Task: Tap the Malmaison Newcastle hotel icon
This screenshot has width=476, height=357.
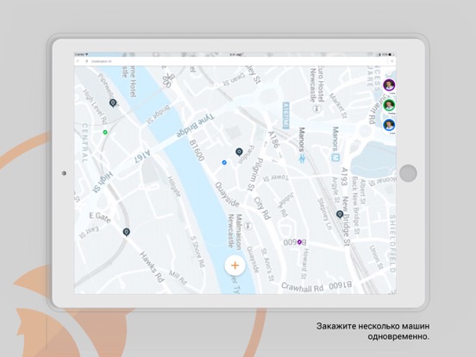Action: (x=249, y=226)
